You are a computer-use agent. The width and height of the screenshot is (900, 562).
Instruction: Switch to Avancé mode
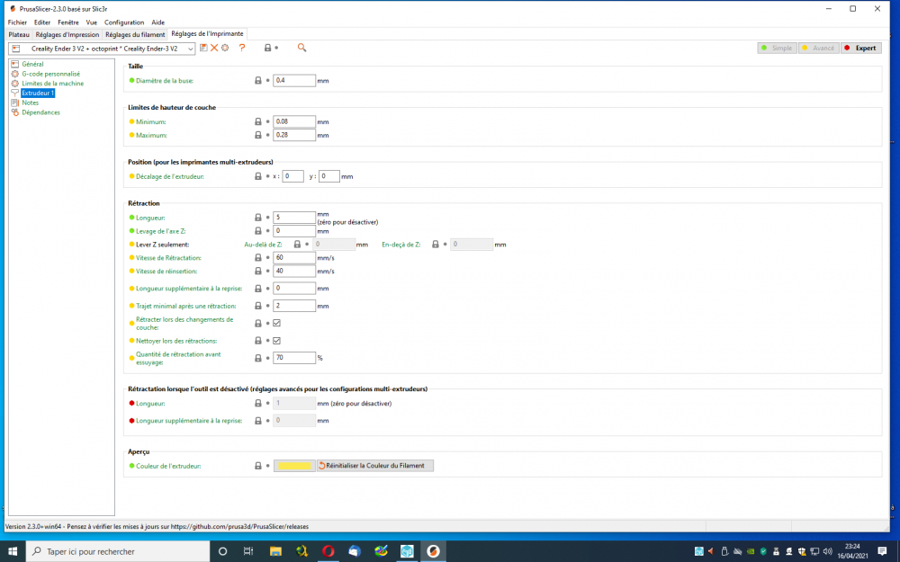819,49
